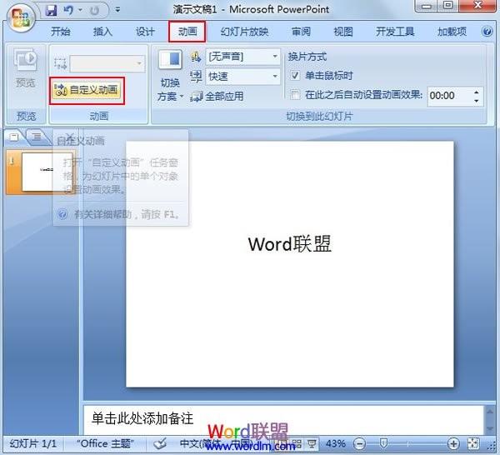Click the fit slide to window icon
The height and width of the screenshot is (455, 500).
[x=473, y=442]
